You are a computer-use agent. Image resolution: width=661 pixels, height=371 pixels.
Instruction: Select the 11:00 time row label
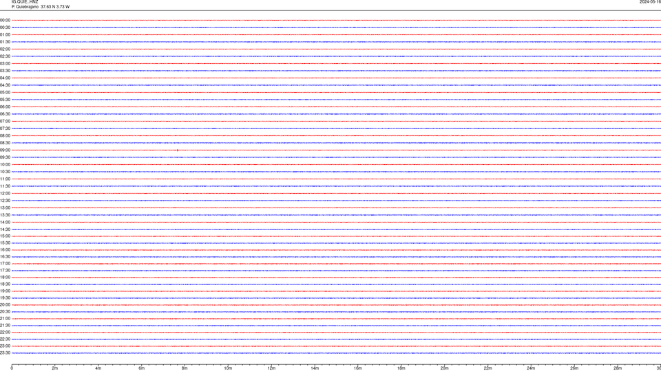[5, 179]
